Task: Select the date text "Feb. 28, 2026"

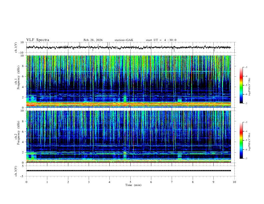Action: click(93, 40)
